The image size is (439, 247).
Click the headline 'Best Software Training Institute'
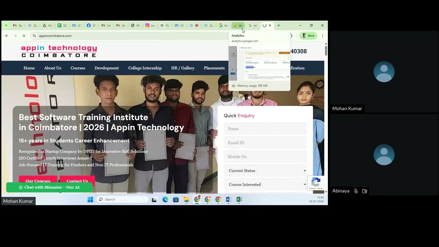[x=83, y=117]
